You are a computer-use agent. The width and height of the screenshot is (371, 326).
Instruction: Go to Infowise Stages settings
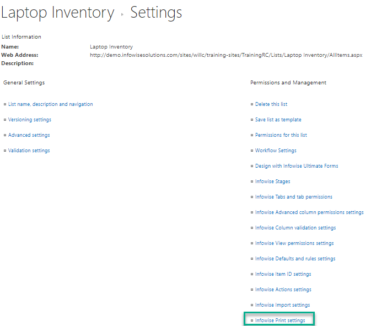coord(272,181)
